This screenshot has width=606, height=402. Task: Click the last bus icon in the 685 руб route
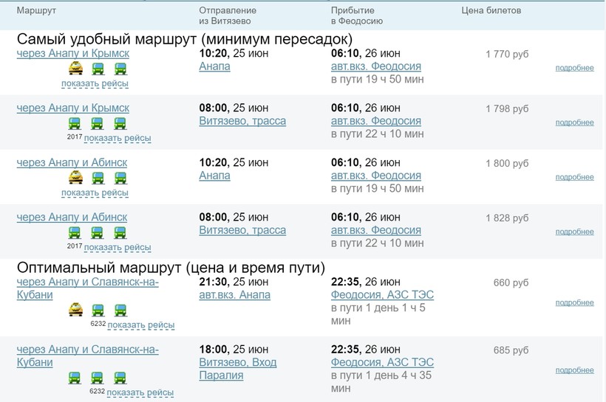(x=120, y=378)
